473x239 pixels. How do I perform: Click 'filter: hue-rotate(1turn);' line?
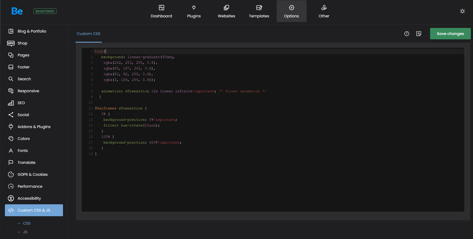(x=132, y=125)
